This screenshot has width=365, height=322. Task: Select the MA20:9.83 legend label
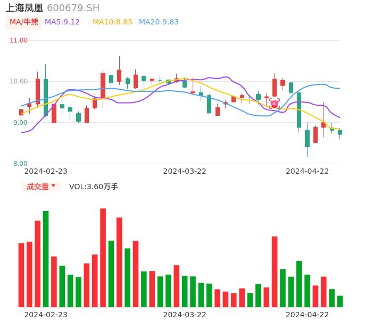(x=159, y=22)
